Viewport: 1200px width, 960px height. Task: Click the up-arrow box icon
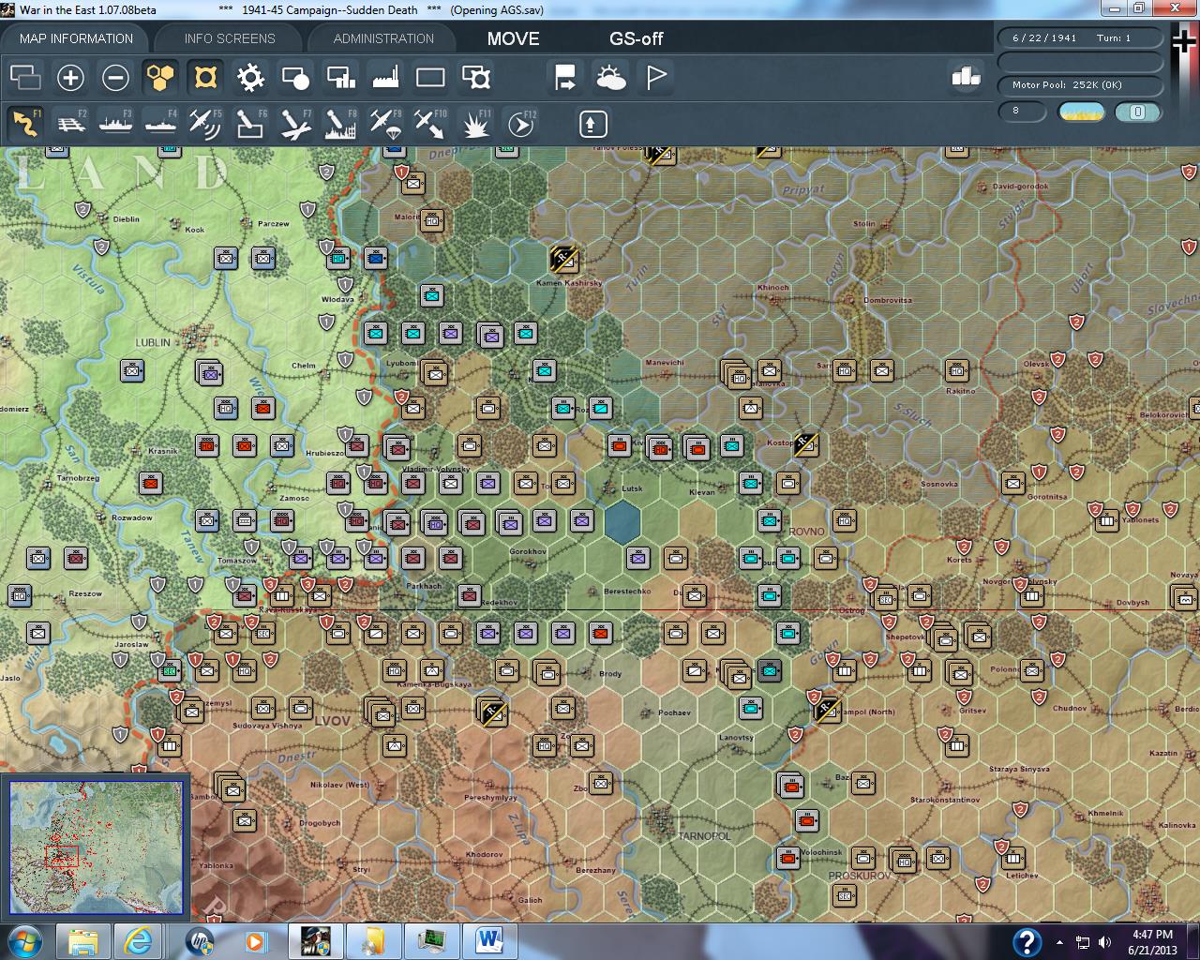[593, 124]
